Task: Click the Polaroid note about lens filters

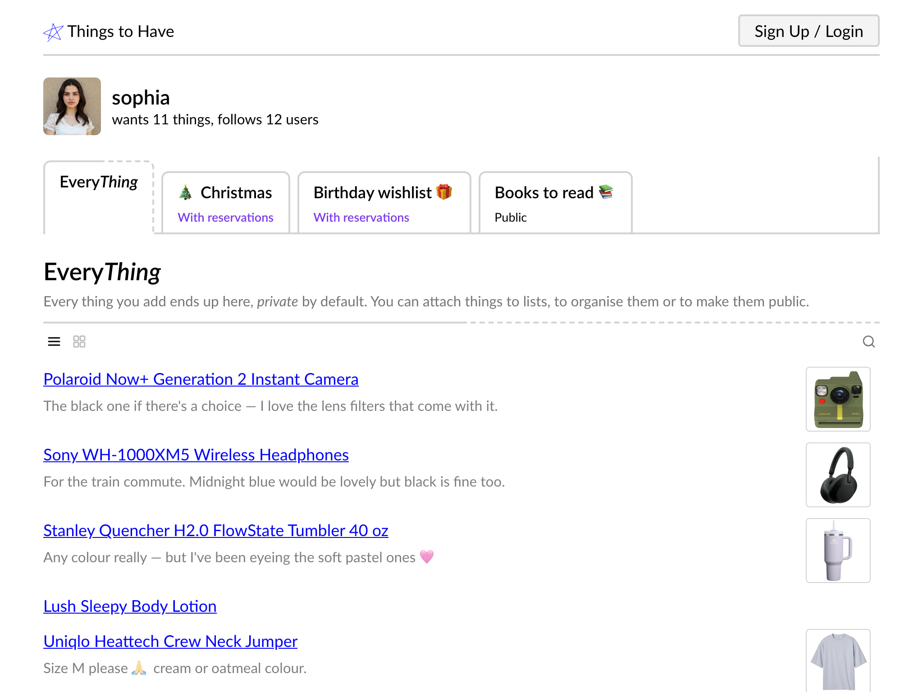Action: [270, 406]
